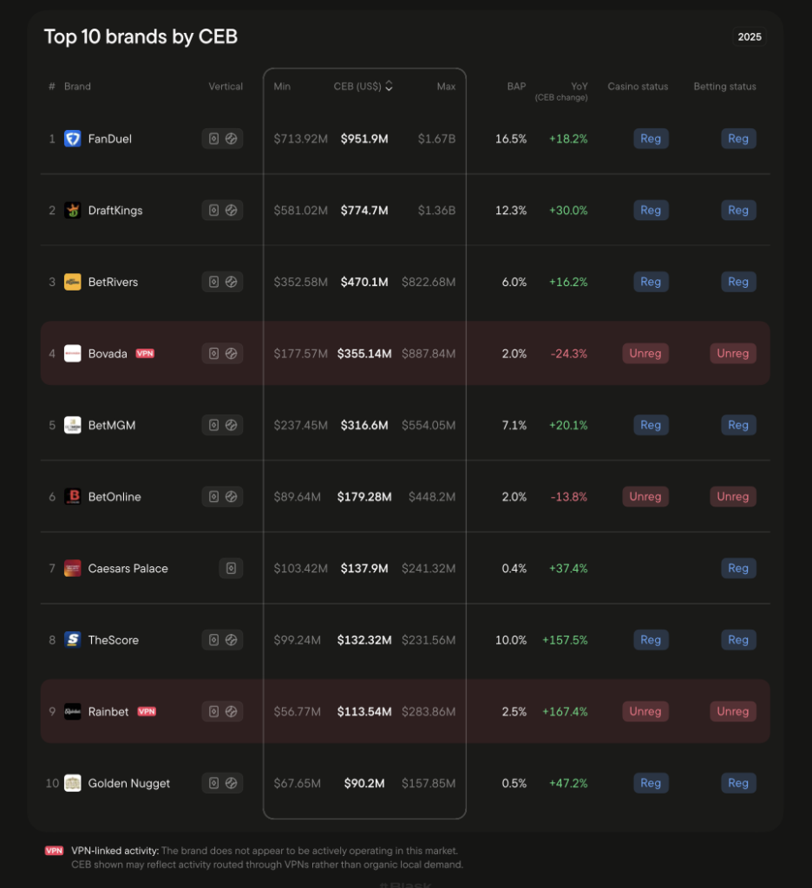812x888 pixels.
Task: Click the casino card icon in FanDuel row
Action: pyautogui.click(x=213, y=139)
